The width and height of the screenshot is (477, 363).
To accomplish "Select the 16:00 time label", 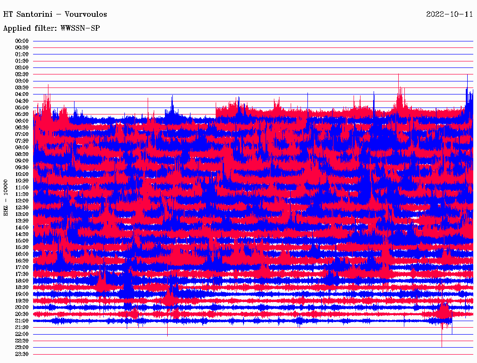I will click(22, 254).
